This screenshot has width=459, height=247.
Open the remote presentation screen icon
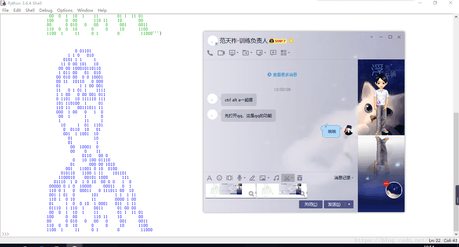click(x=232, y=53)
